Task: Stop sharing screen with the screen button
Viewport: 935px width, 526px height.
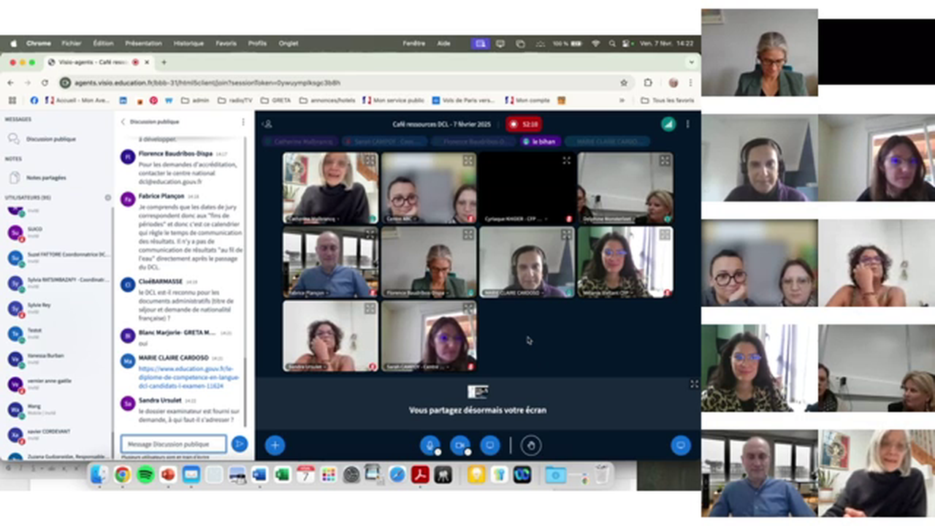Action: coord(489,445)
